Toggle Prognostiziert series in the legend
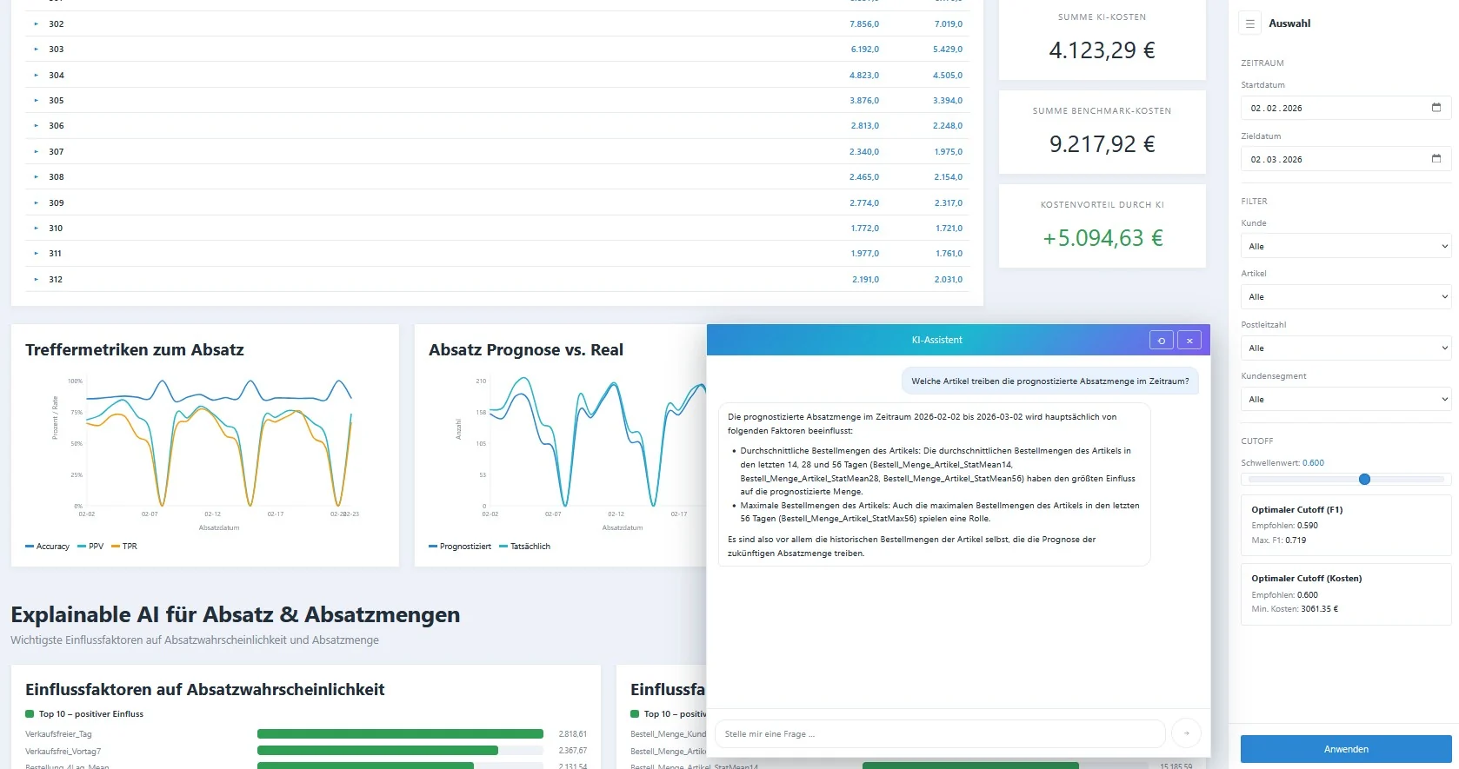1459x769 pixels. coord(460,547)
